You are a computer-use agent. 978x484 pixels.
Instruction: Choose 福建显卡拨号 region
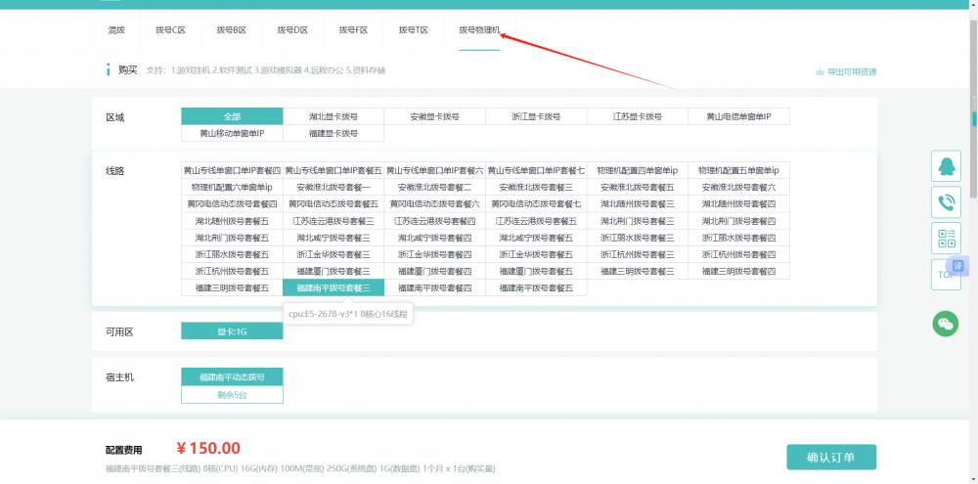pos(333,133)
